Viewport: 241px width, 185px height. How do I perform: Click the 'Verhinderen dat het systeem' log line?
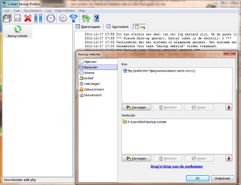pos(161,42)
